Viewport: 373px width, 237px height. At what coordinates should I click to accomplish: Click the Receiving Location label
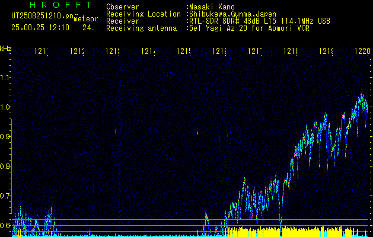pos(144,14)
